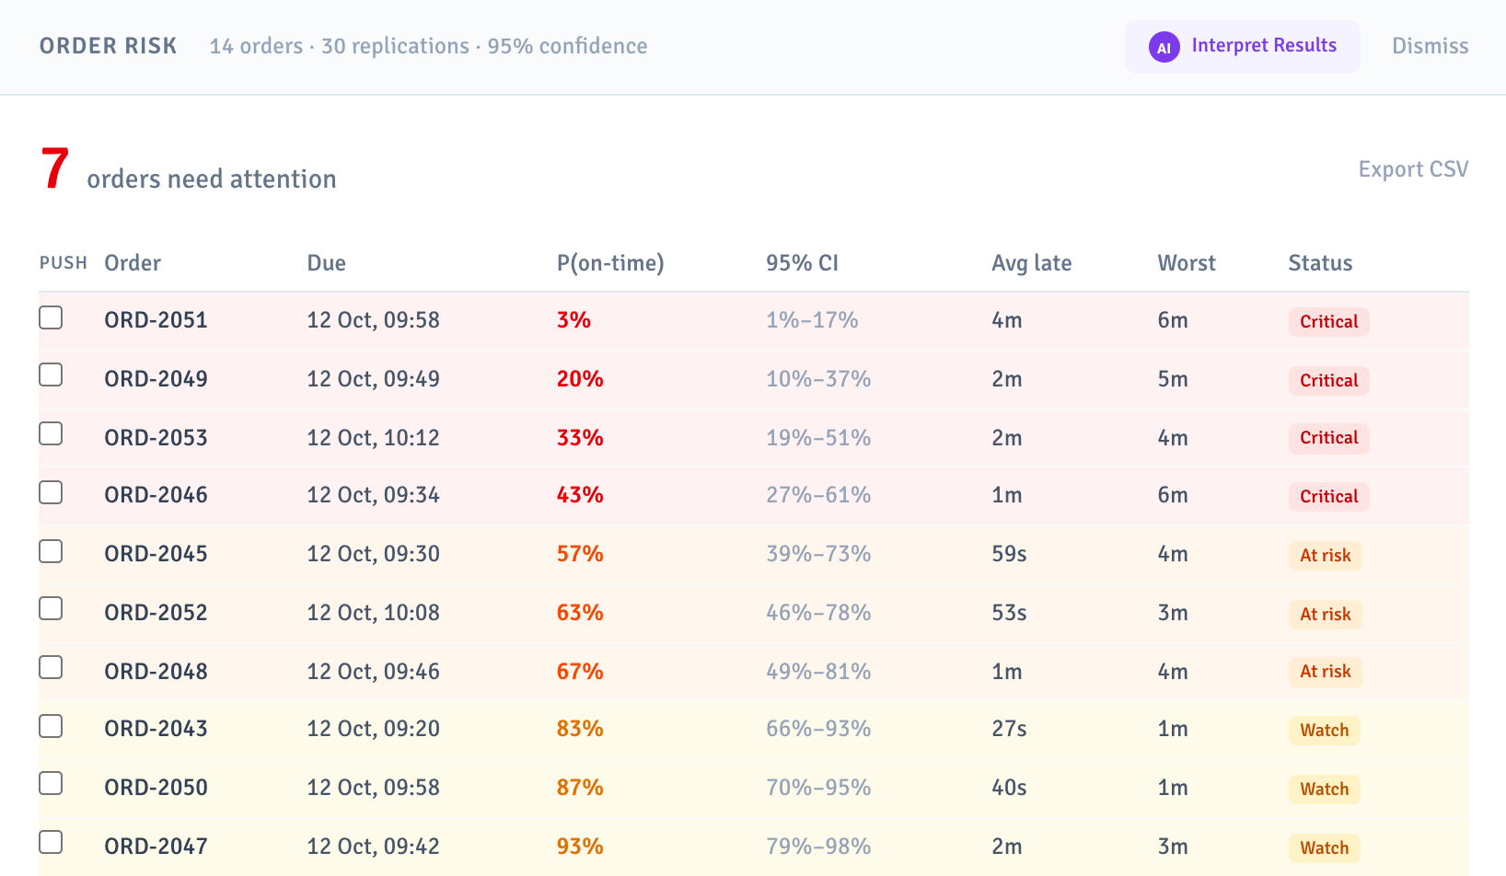The image size is (1506, 876).
Task: Click the 14 orders replications summary text
Action: (428, 46)
